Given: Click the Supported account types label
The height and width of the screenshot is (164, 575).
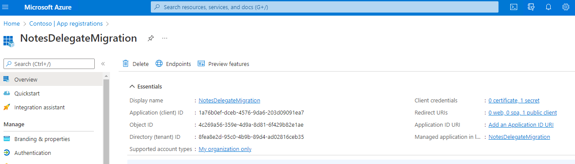Looking at the screenshot, I should click(x=161, y=149).
